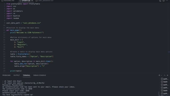Click the terminal scrollbar thumb
Image resolution: width=170 pixels, height=96 pixels.
tap(159, 94)
